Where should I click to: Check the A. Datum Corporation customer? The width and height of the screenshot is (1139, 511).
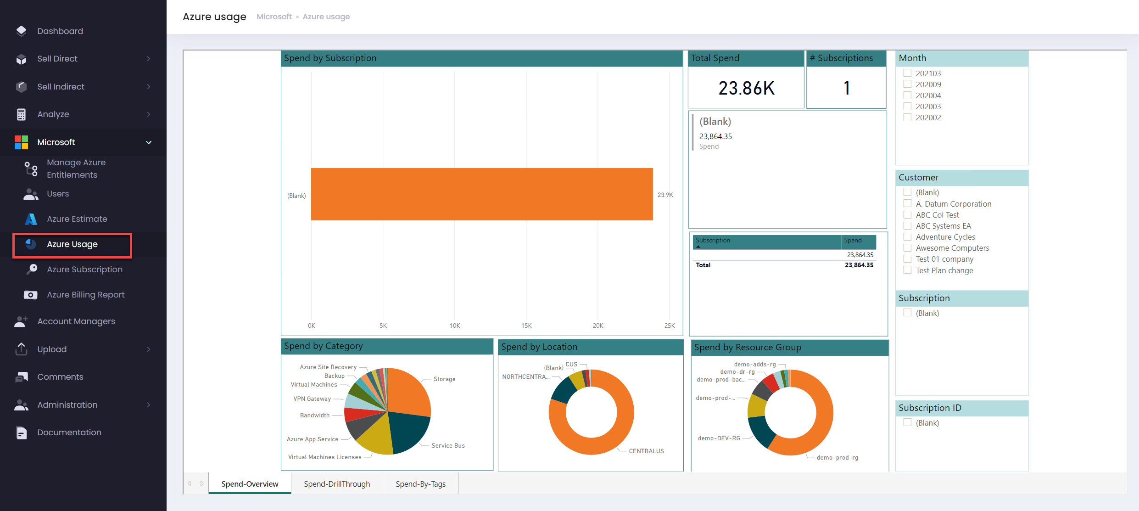coord(907,203)
